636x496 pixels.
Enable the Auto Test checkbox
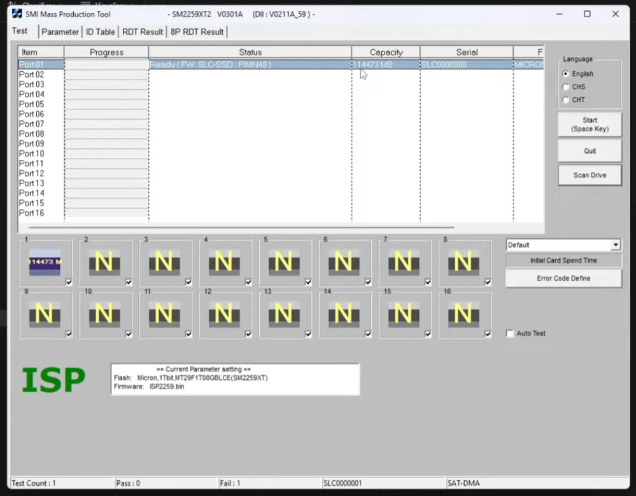point(510,334)
